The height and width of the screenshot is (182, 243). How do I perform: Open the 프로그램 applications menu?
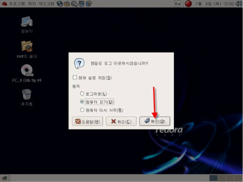coord(17,3)
